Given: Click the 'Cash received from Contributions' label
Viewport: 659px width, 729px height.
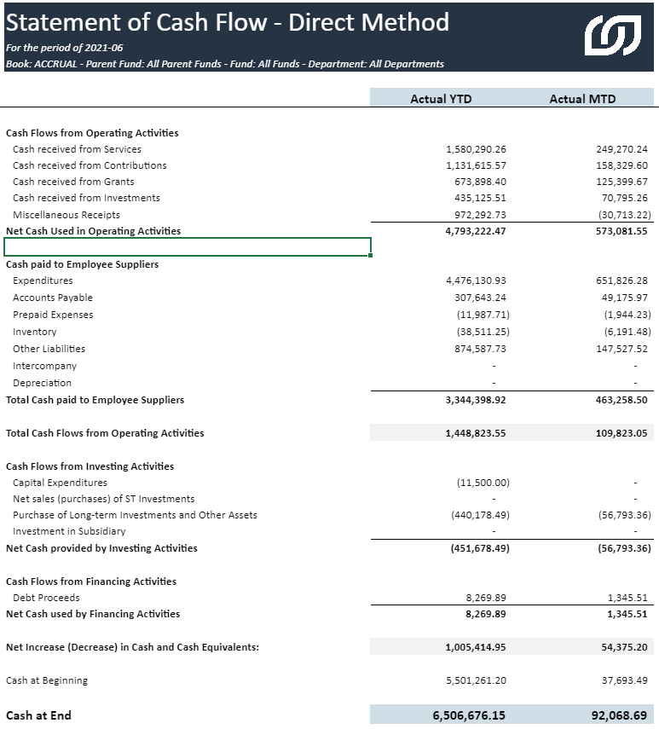Looking at the screenshot, I should (x=90, y=165).
